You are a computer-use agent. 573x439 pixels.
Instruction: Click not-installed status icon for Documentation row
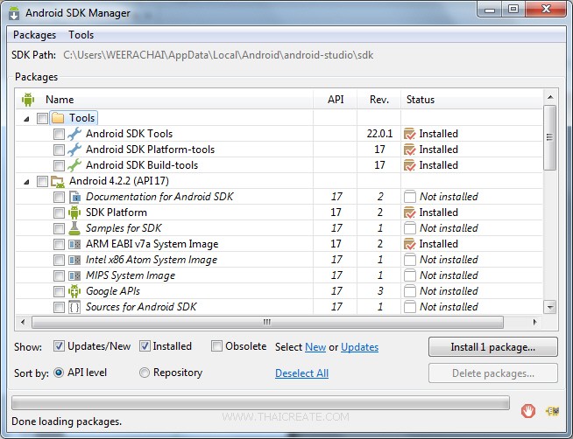(x=410, y=197)
